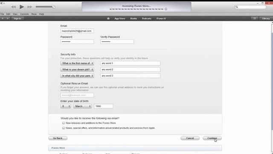
Task: Click the search magnifier icon
Action: [237, 7]
